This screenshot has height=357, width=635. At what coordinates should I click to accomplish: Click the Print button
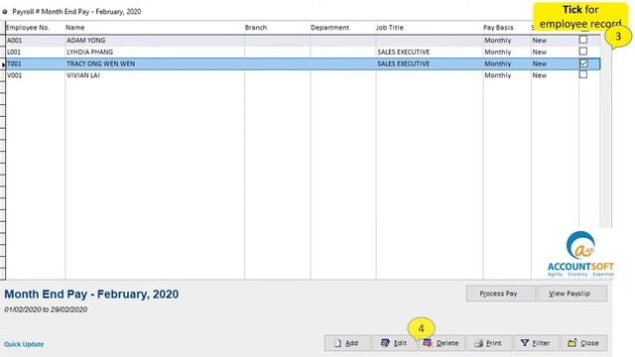[x=489, y=343]
